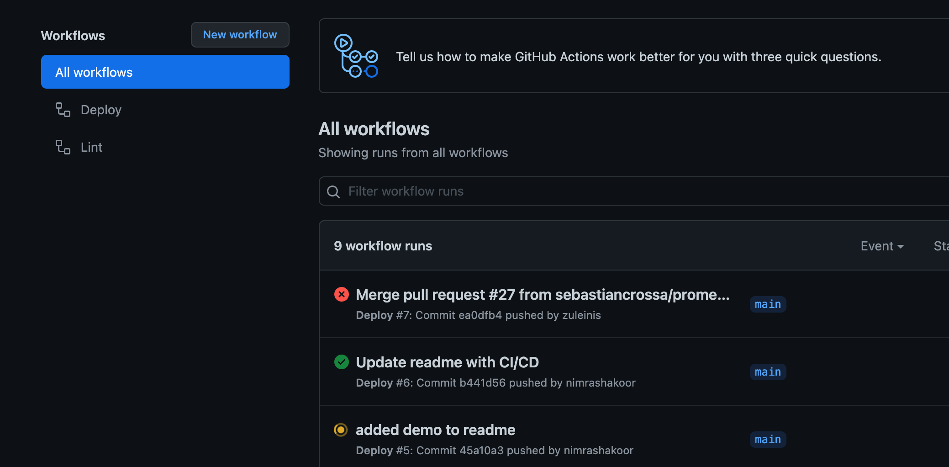This screenshot has height=467, width=949.
Task: Click the 9 workflow runs count
Action: pos(383,246)
